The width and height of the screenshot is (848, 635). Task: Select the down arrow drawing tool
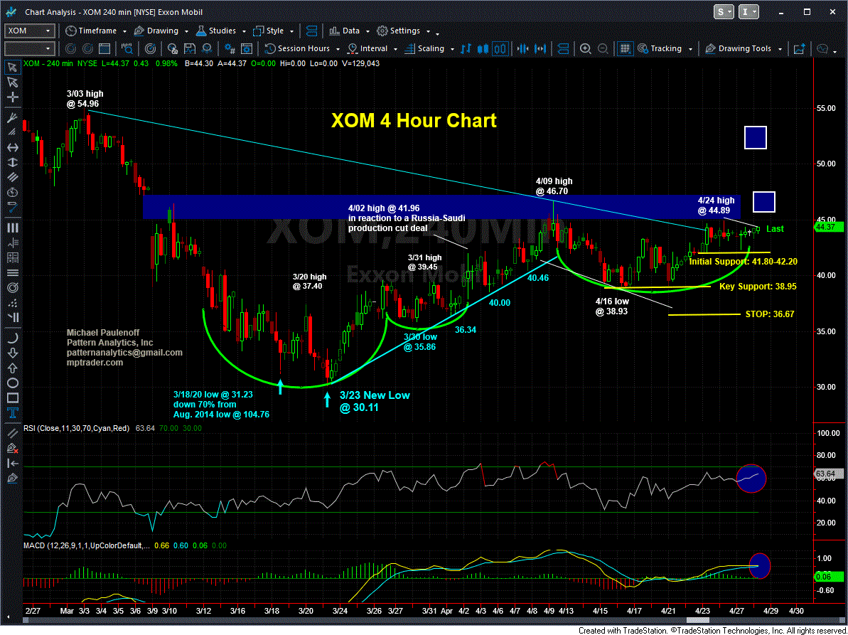tap(12, 353)
